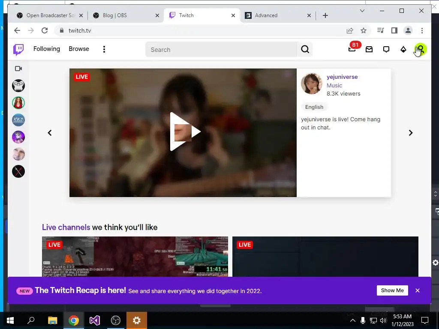This screenshot has width=439, height=329.
Task: Open a new browser tab
Action: 325,15
